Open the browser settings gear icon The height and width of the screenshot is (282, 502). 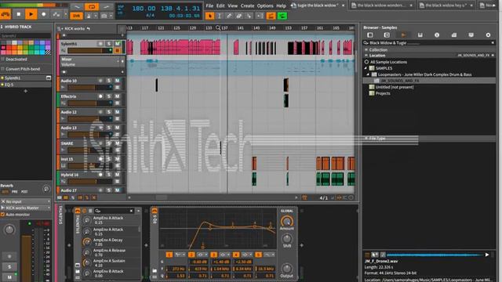click(488, 34)
